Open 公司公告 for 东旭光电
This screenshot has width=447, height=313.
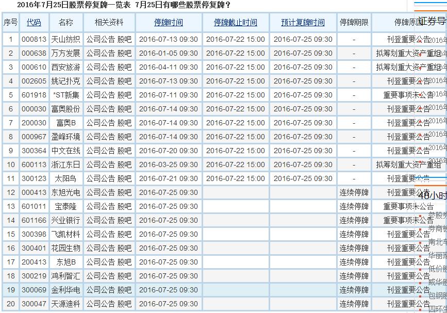click(101, 193)
